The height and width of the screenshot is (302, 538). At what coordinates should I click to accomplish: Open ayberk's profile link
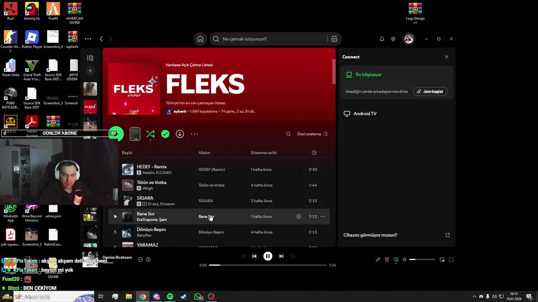180,112
